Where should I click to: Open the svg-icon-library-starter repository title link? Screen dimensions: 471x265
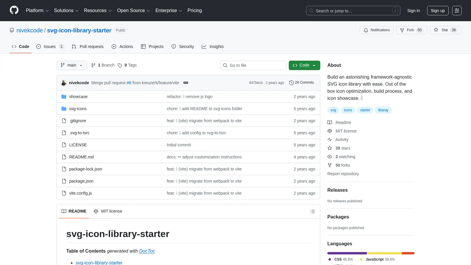coord(79,30)
